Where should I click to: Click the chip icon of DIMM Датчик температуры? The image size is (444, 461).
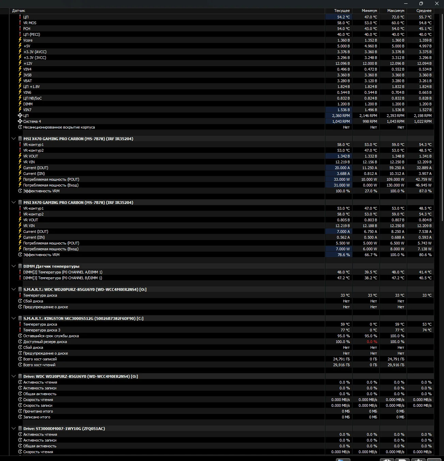click(20, 266)
